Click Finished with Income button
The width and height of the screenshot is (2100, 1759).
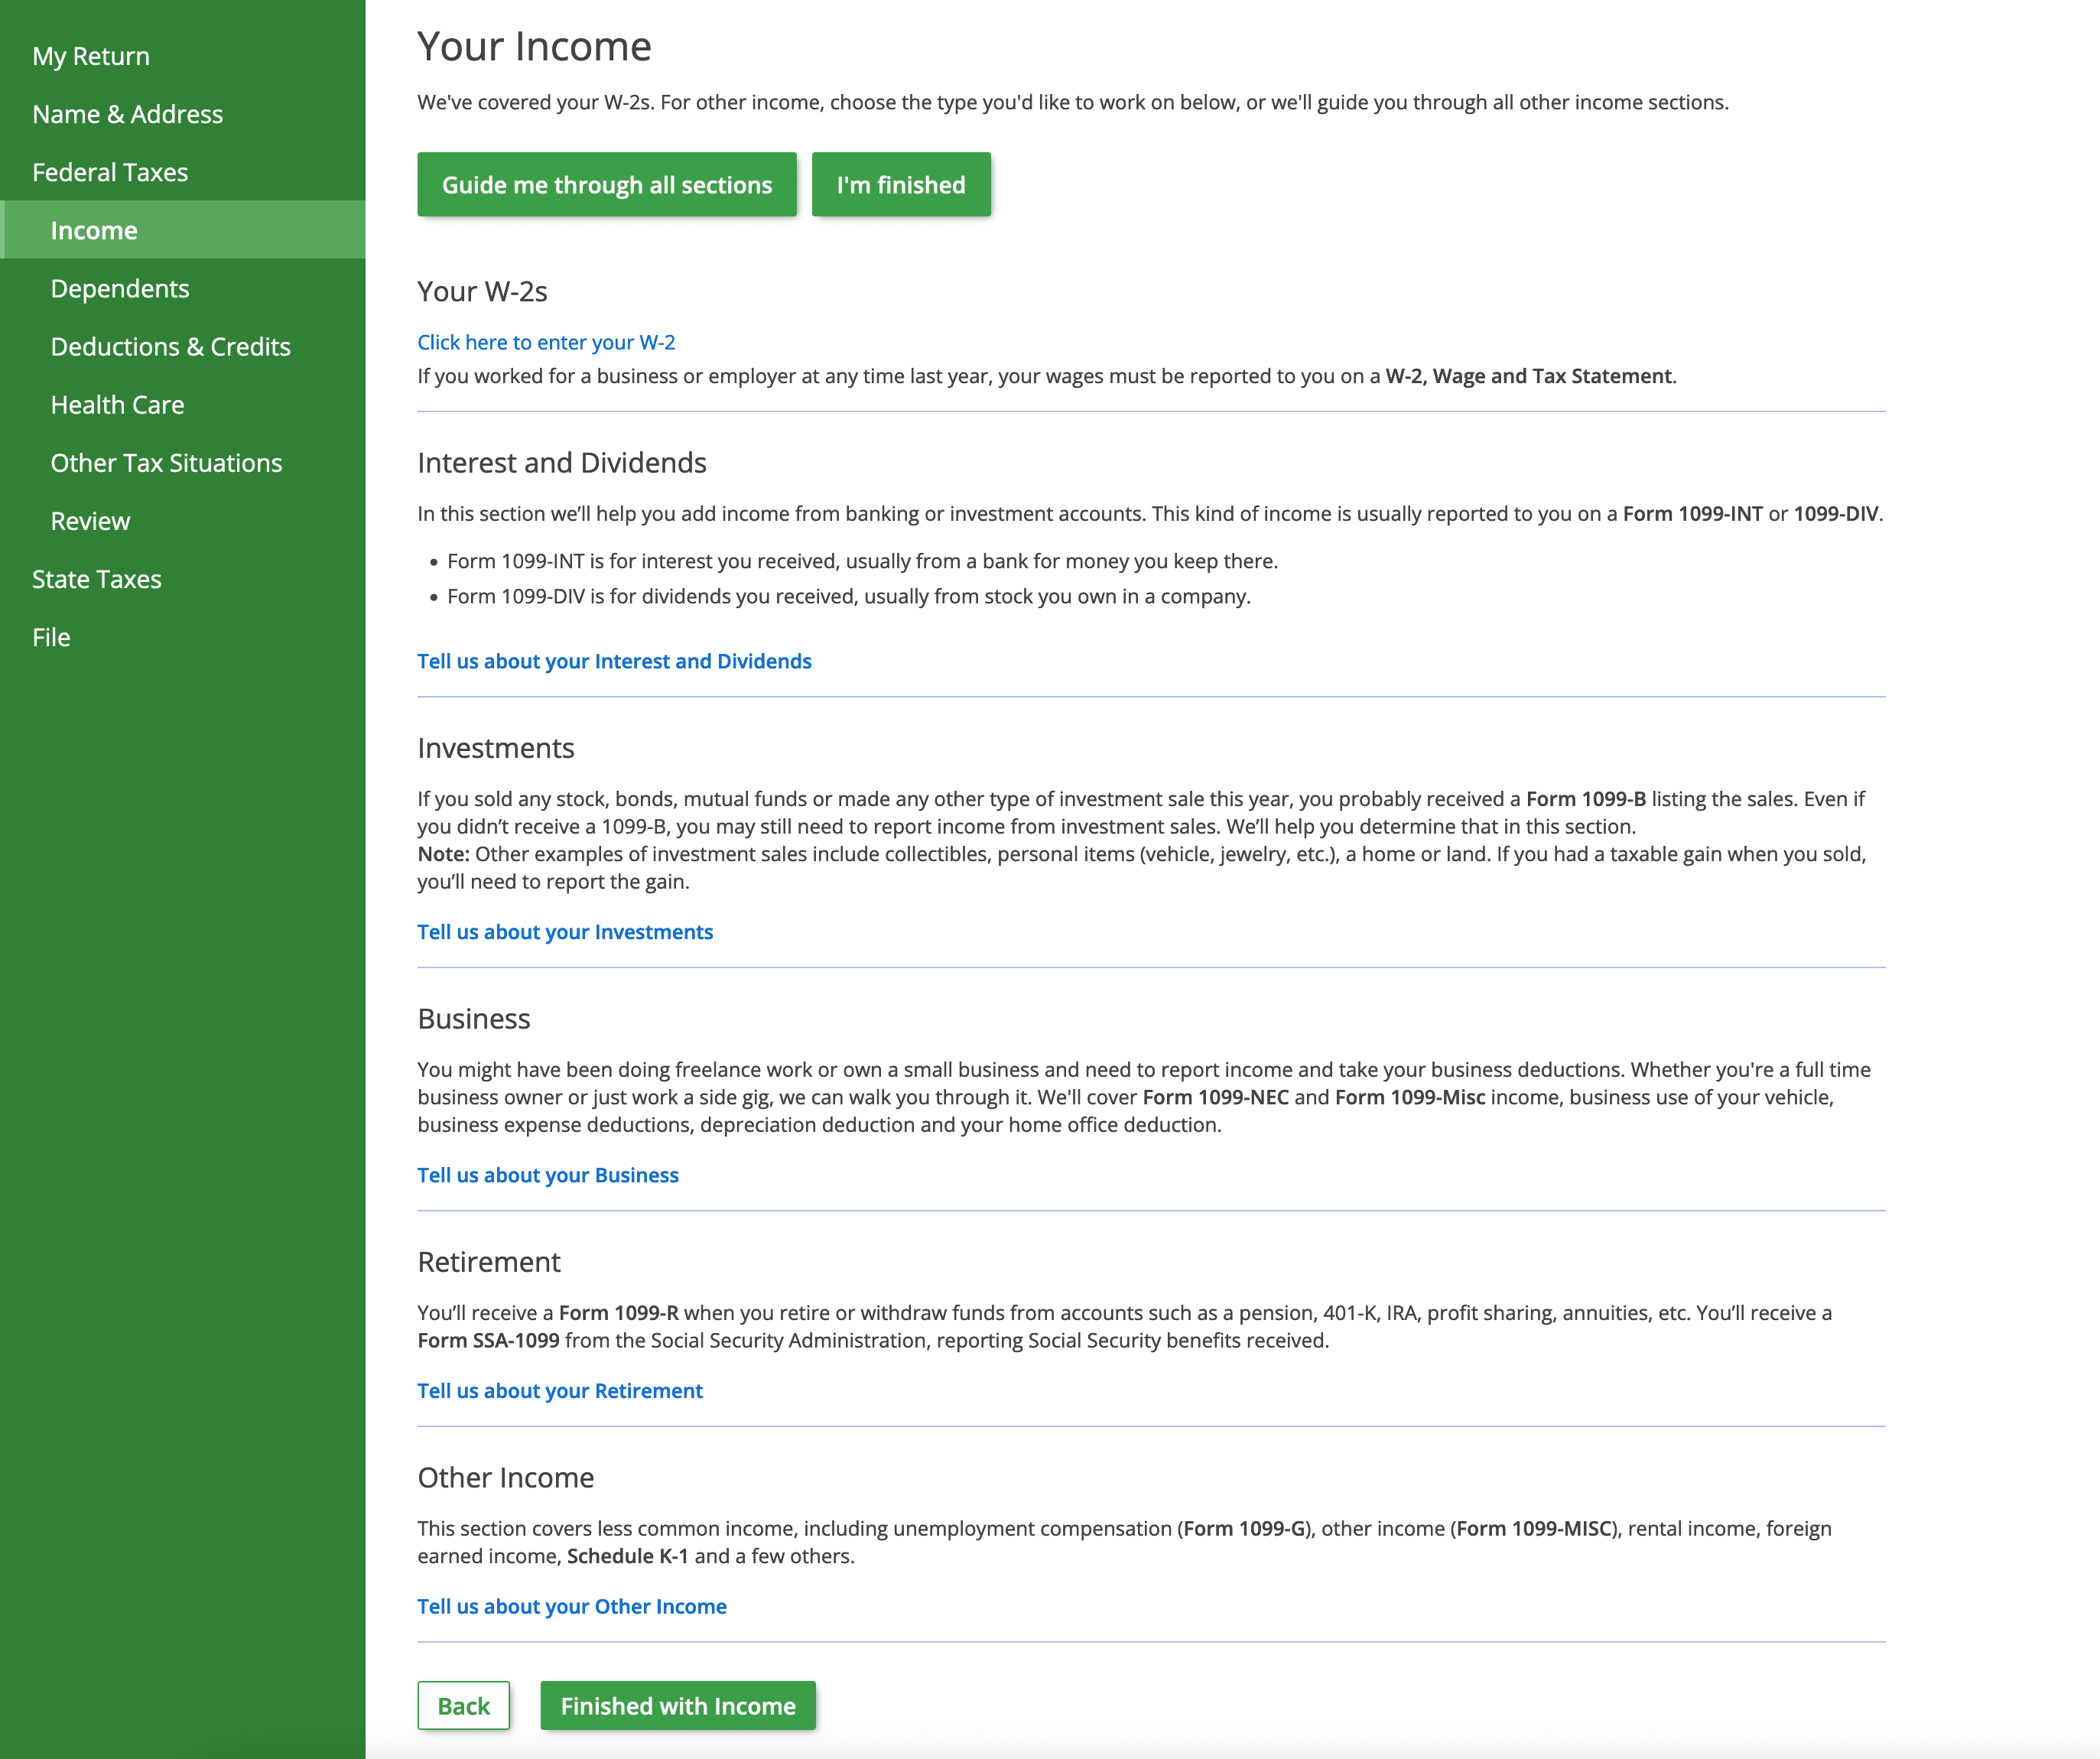pyautogui.click(x=677, y=1705)
